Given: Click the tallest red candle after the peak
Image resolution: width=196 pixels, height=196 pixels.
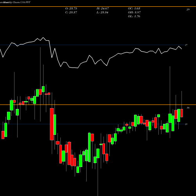Looking at the screenshot, I should pos(52,124).
